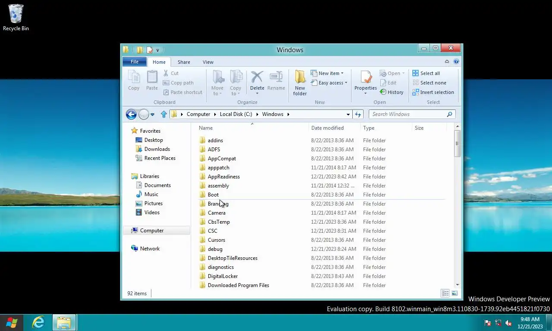
Task: Click the Back navigation arrow
Action: pos(131,114)
